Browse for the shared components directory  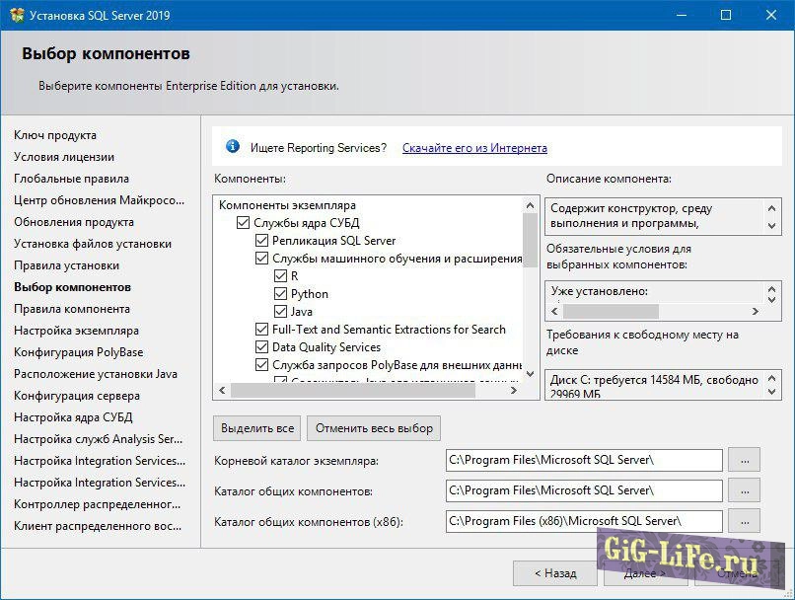[744, 490]
